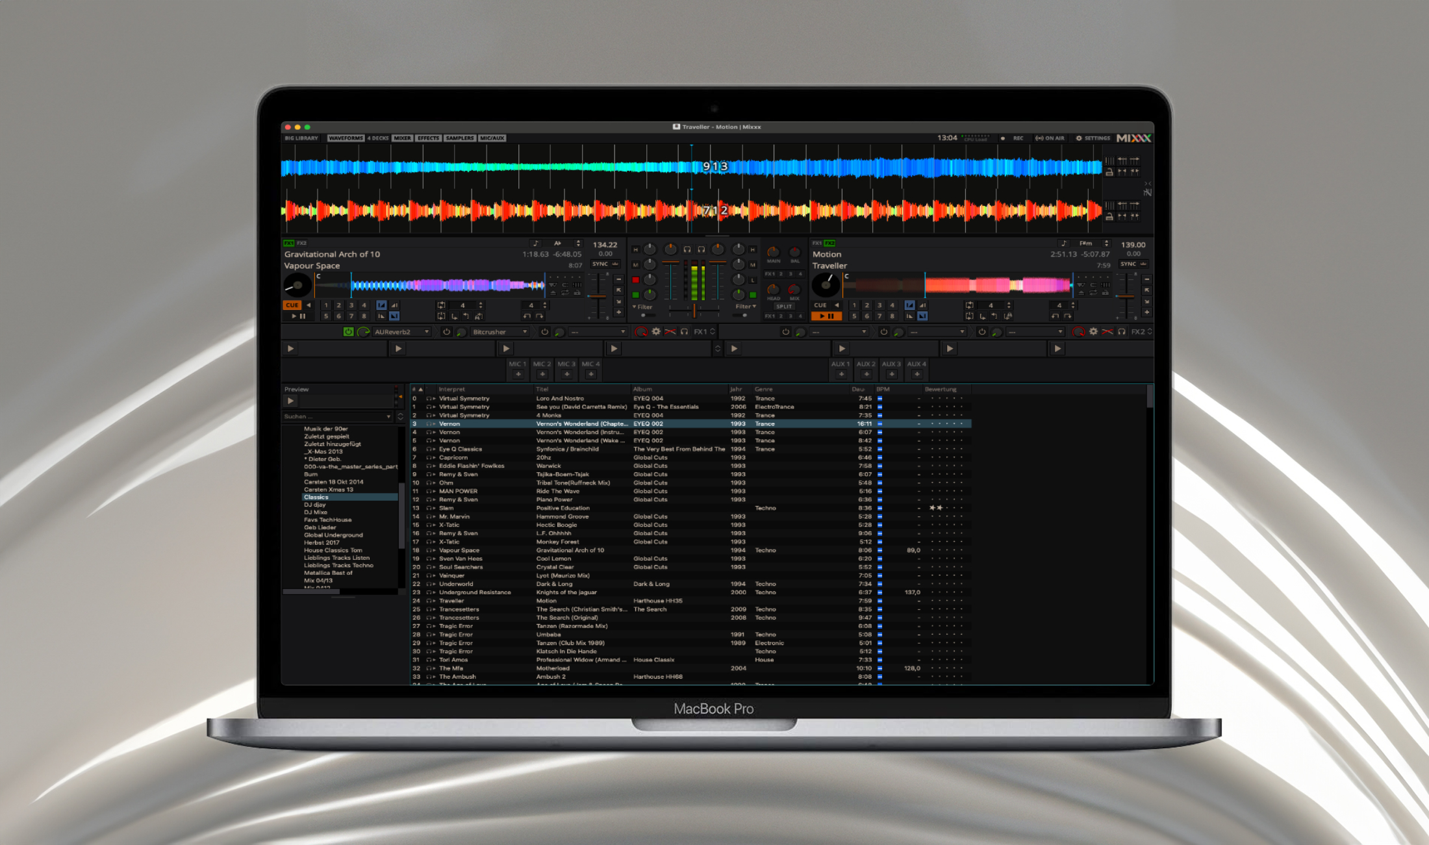This screenshot has width=1429, height=845.
Task: Click the headphone pre-listen icon in FX1 unit
Action: [684, 331]
